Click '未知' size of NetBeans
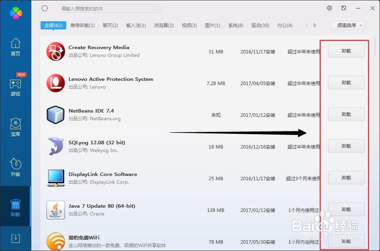 click(x=216, y=115)
